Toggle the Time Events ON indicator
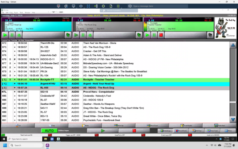The height and width of the screenshot is (149, 238). pyautogui.click(x=3, y=135)
